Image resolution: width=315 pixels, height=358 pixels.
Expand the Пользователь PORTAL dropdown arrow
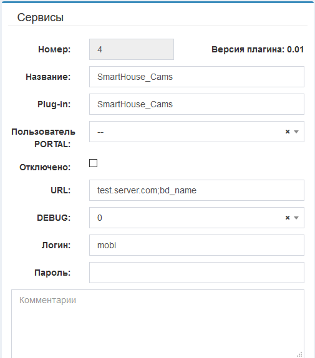click(296, 132)
